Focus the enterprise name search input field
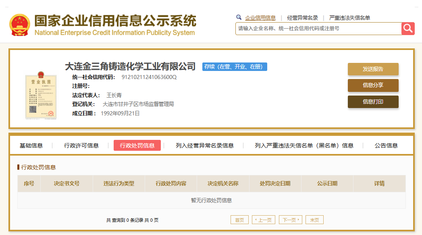This screenshot has height=235, width=422. pyautogui.click(x=318, y=29)
